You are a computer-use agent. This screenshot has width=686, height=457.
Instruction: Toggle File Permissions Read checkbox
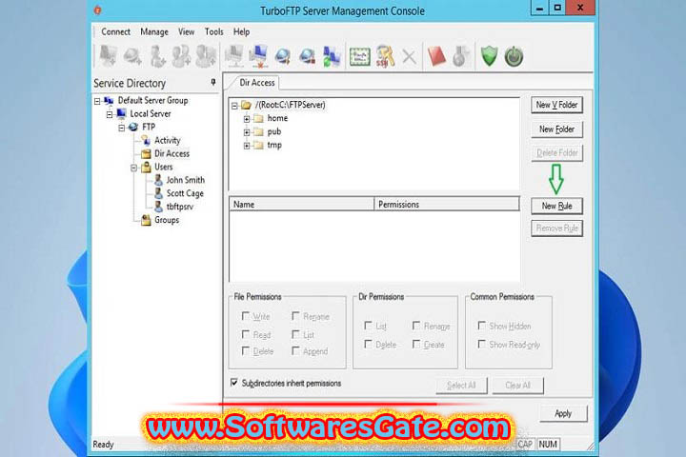(246, 334)
